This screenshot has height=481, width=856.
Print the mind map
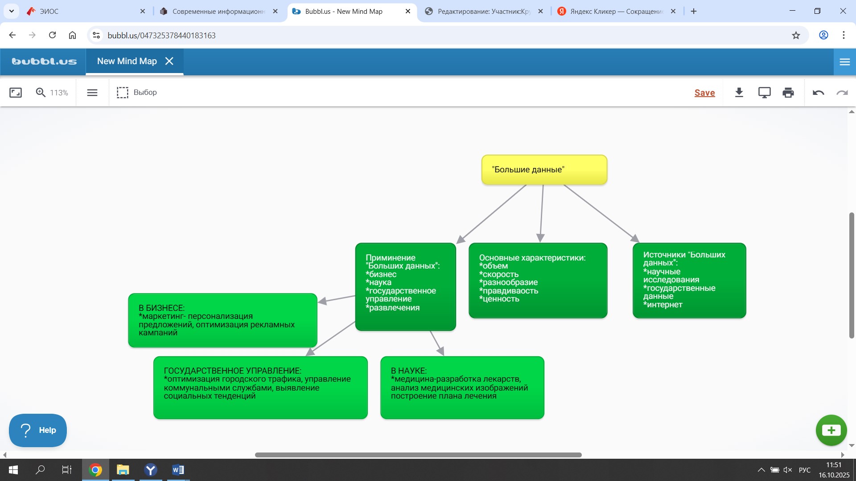[x=788, y=93]
